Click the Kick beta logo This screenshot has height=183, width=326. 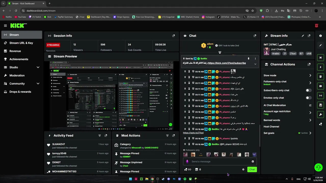pos(19,25)
